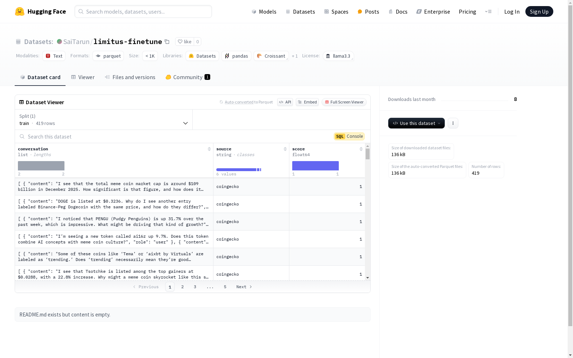Open the Embed button
This screenshot has width=573, height=358.
[307, 102]
